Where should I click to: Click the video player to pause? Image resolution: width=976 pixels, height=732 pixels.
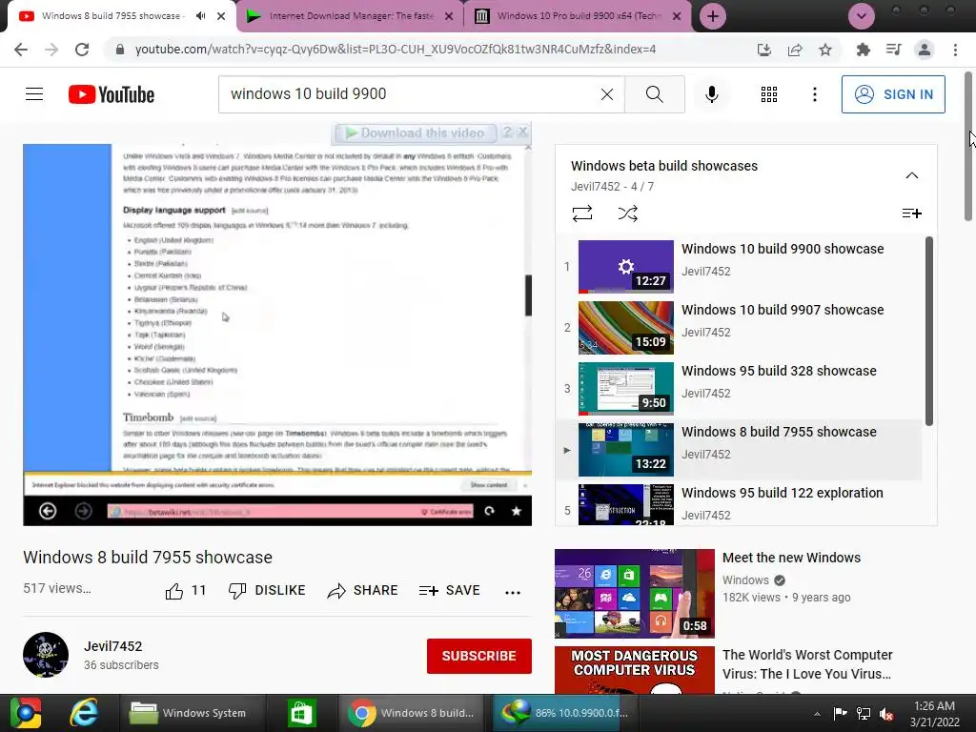pos(277,335)
